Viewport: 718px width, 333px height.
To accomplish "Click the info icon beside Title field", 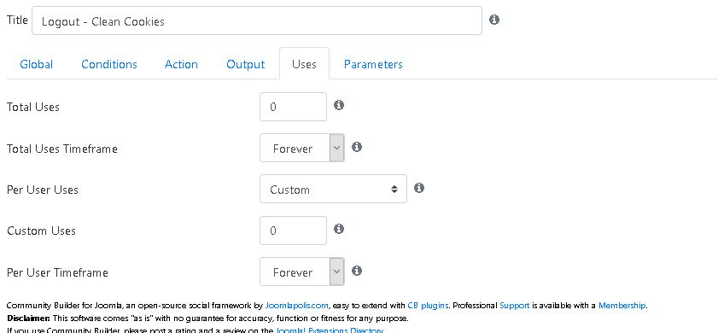I will 494,20.
